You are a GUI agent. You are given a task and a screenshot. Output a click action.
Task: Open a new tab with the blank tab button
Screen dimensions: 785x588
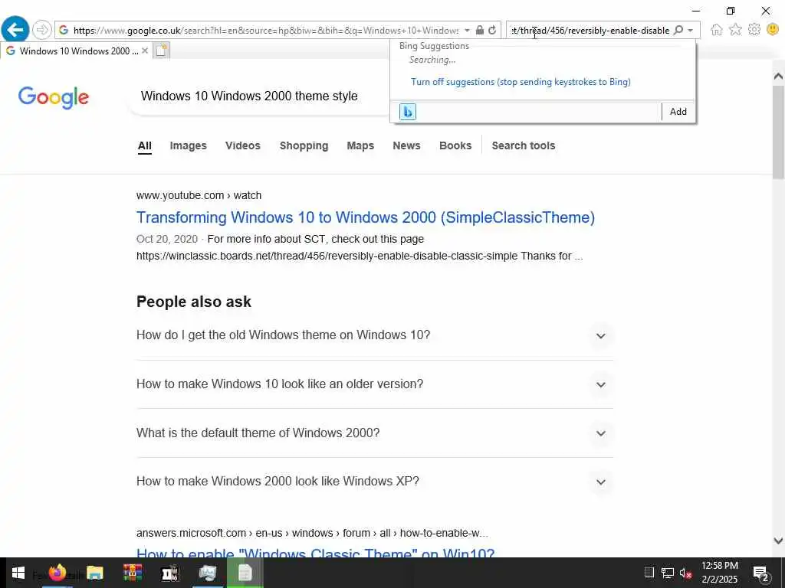point(161,51)
